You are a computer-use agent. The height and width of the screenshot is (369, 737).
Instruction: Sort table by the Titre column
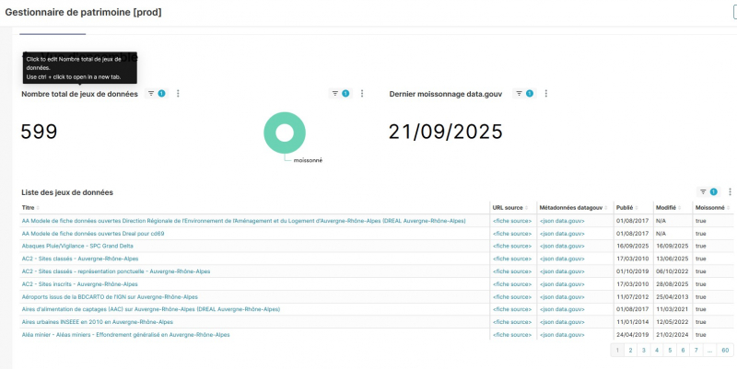pos(29,208)
